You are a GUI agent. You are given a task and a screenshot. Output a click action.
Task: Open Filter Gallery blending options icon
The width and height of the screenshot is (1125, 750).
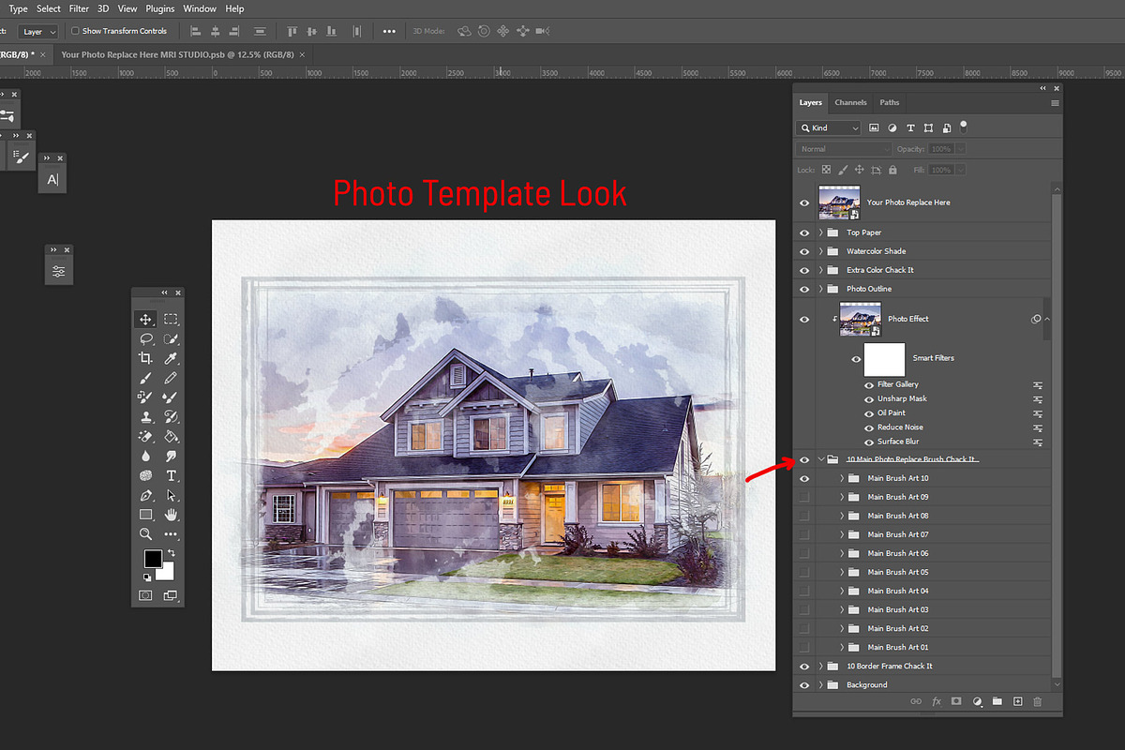point(1038,385)
